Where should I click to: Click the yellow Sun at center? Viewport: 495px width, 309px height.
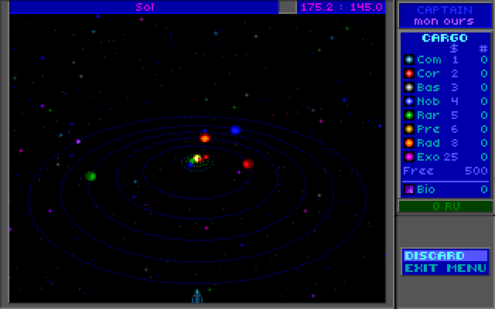click(x=197, y=158)
